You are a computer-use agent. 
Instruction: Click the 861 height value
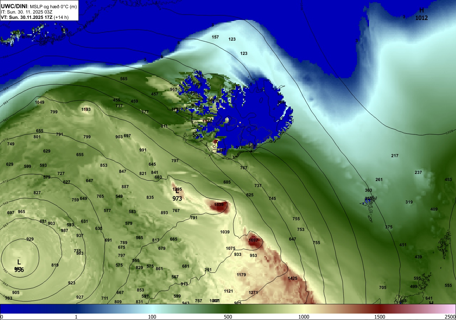tap(159, 269)
